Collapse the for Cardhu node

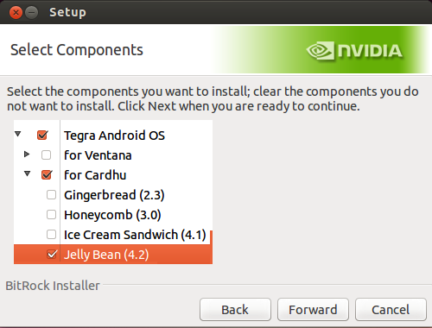pos(27,173)
